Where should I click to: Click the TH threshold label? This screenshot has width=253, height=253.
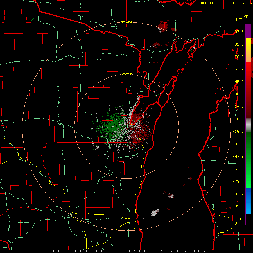[241, 219]
